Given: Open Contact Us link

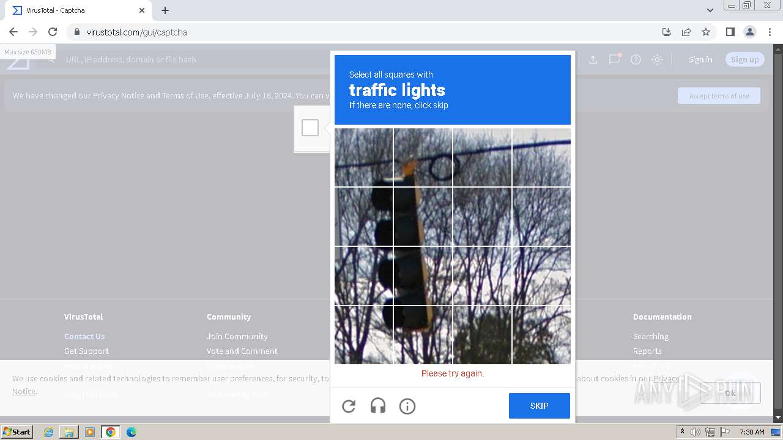Looking at the screenshot, I should (x=84, y=336).
